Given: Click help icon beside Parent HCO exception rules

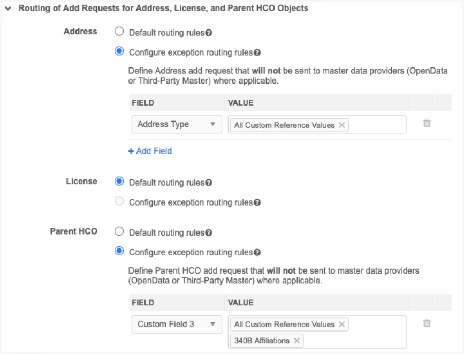Looking at the screenshot, I should (x=257, y=253).
